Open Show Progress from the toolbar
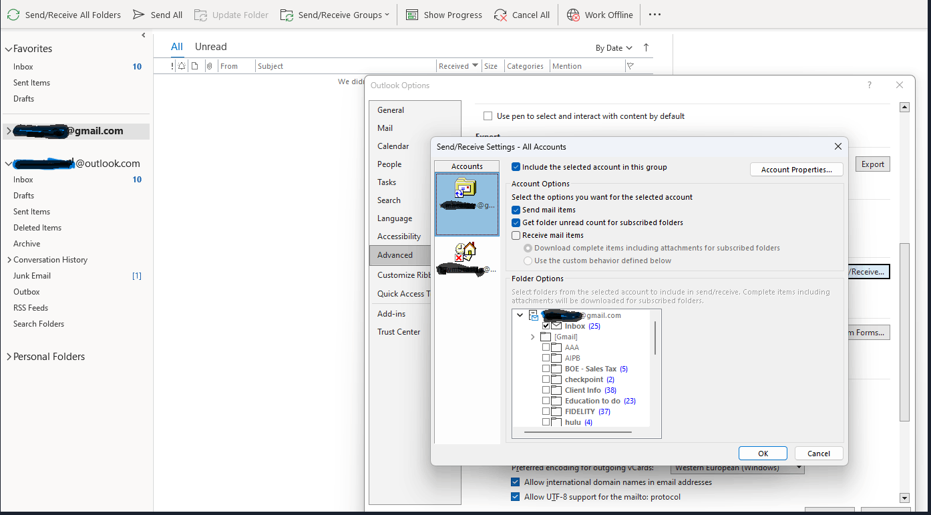Viewport: 931px width, 515px height. [411, 14]
